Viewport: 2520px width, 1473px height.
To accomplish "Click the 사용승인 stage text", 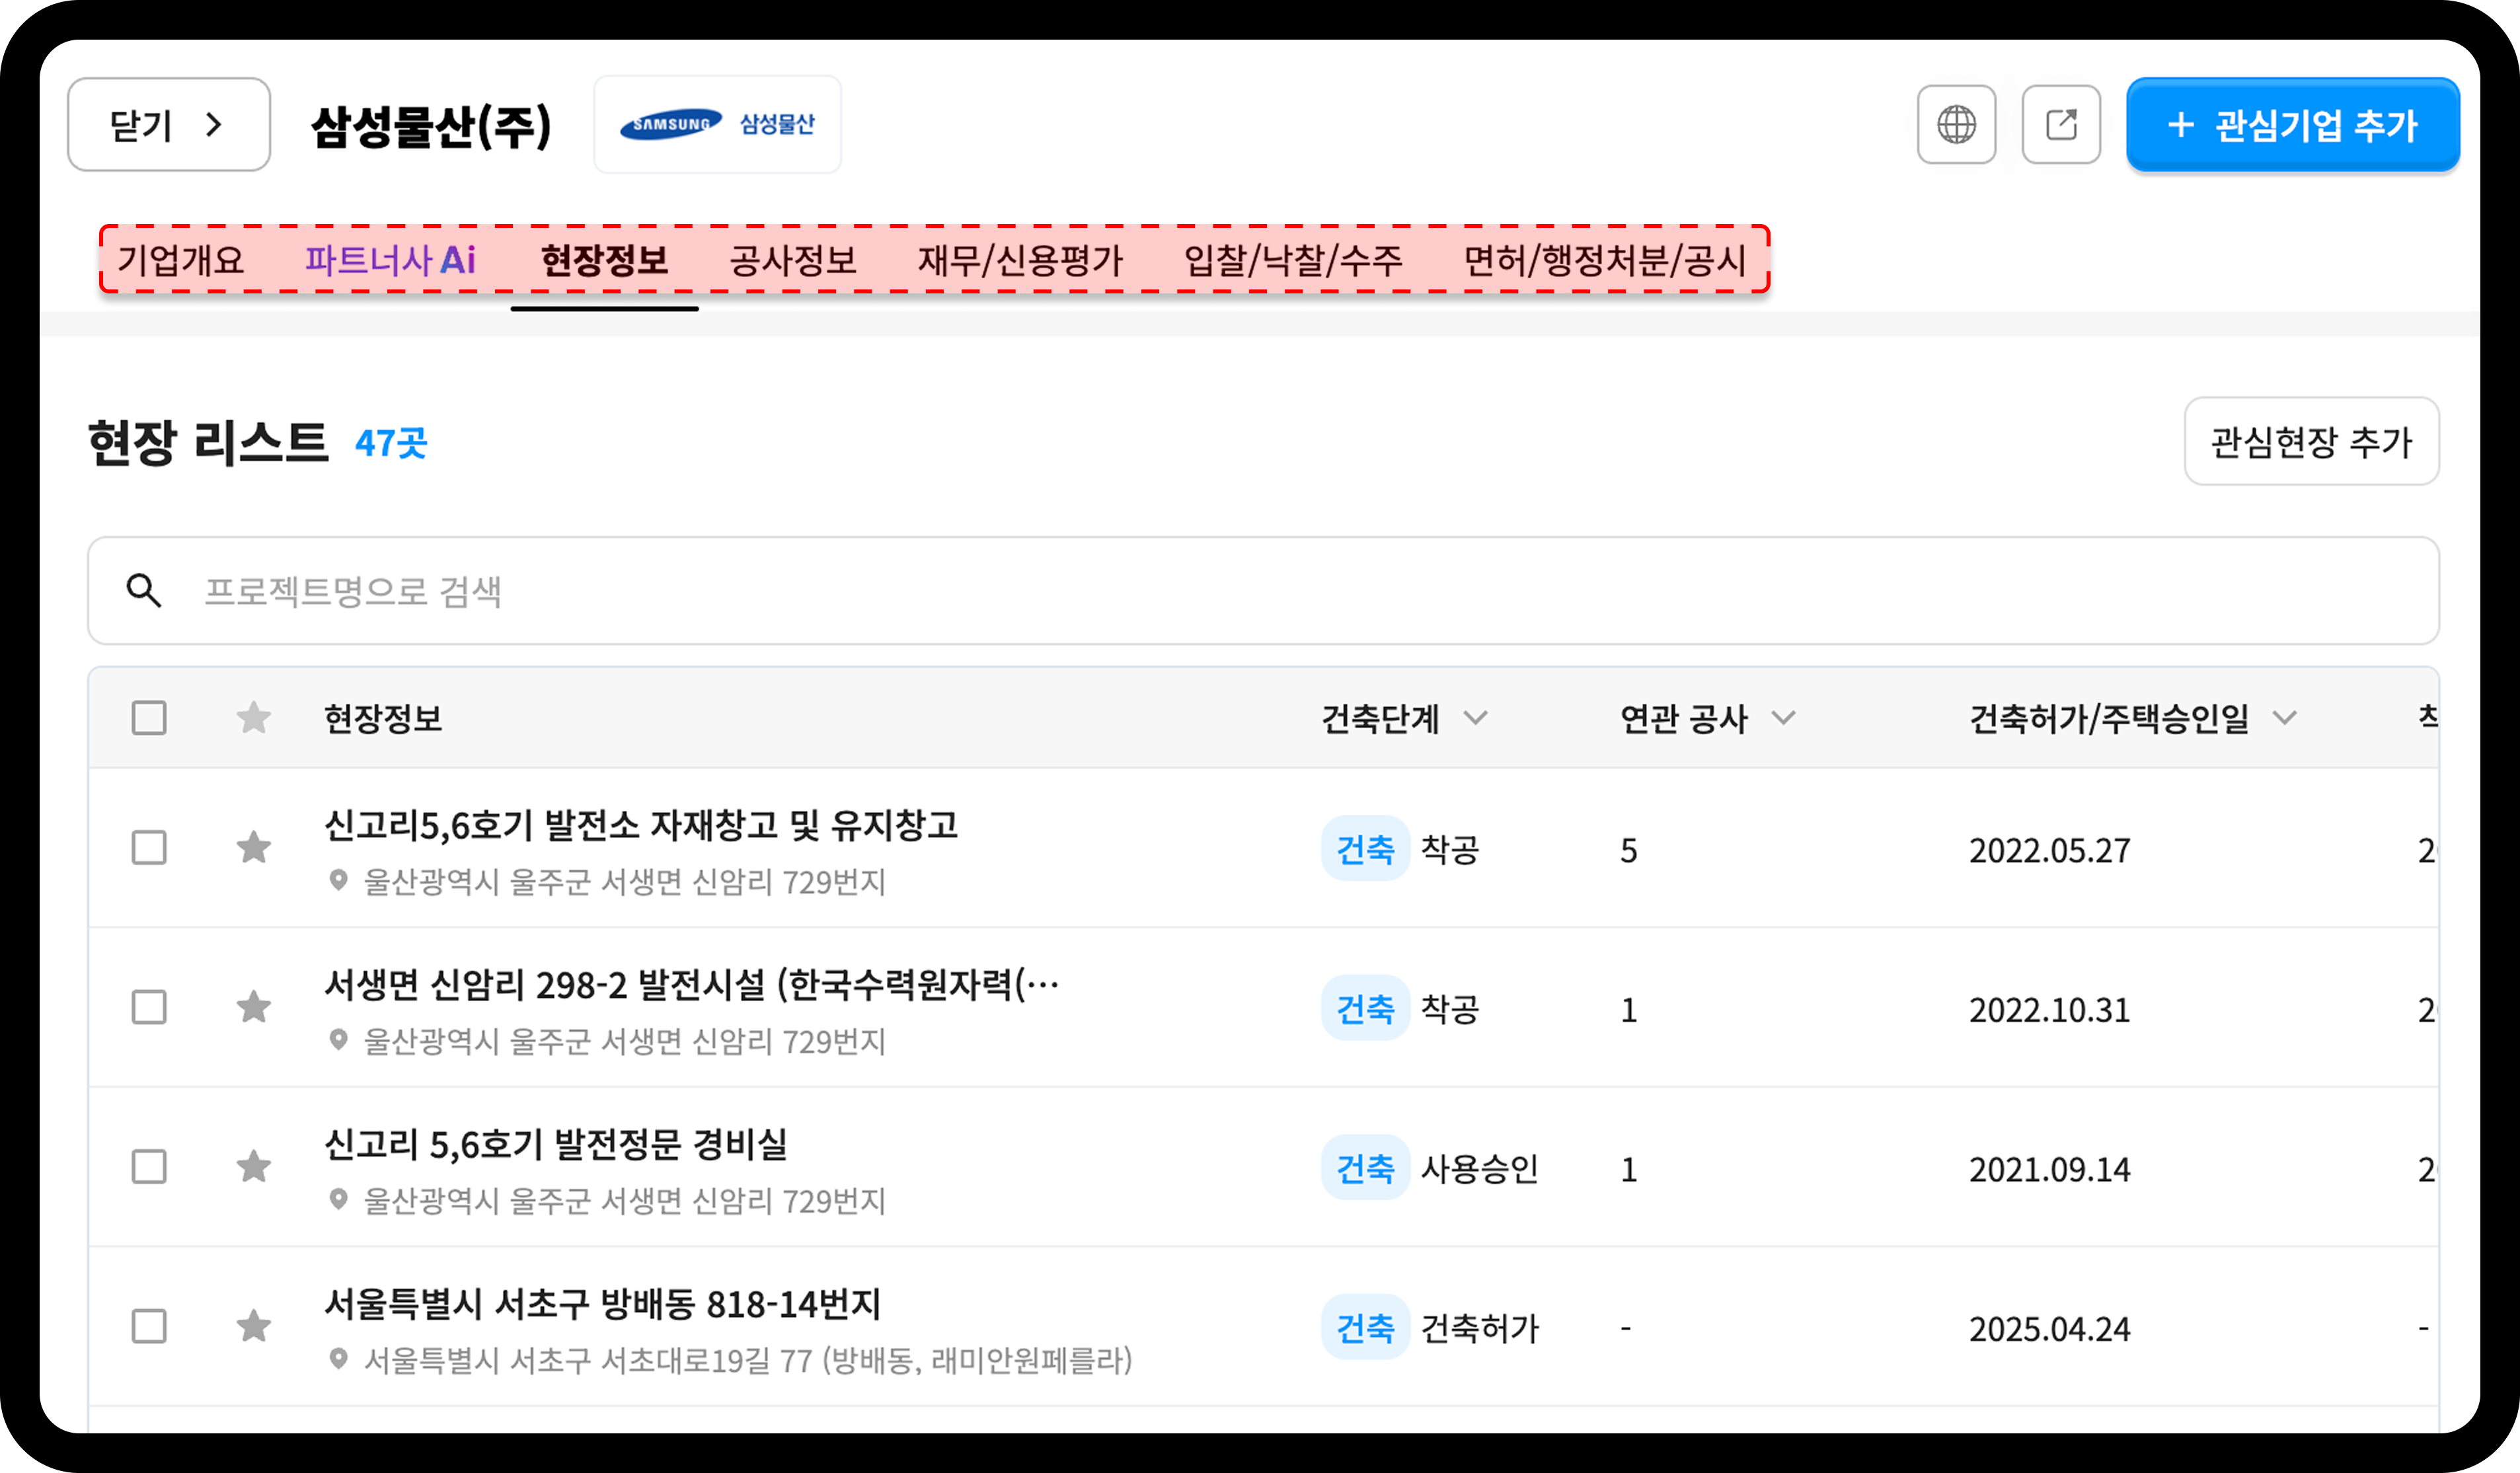I will (1480, 1169).
